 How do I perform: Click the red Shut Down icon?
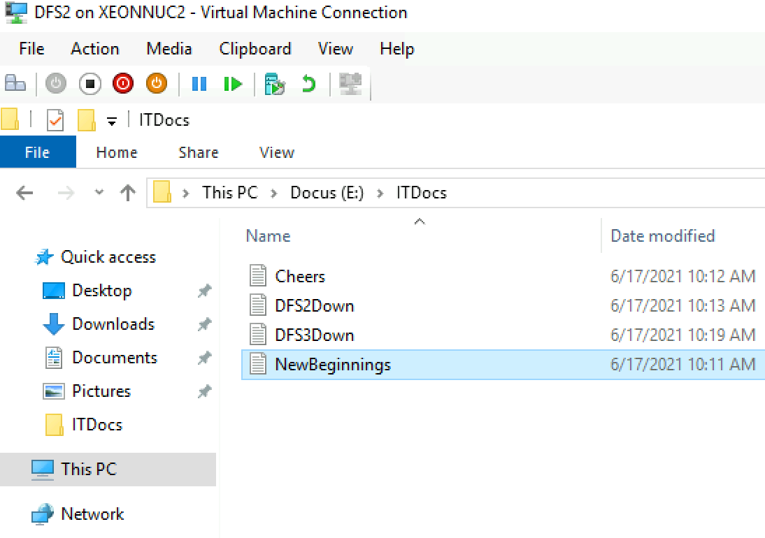123,84
